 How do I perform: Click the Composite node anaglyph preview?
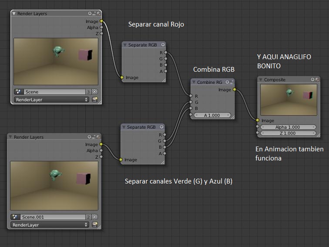tap(289, 100)
